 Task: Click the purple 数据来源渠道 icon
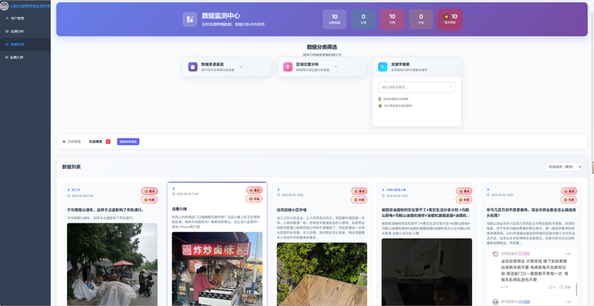(193, 67)
